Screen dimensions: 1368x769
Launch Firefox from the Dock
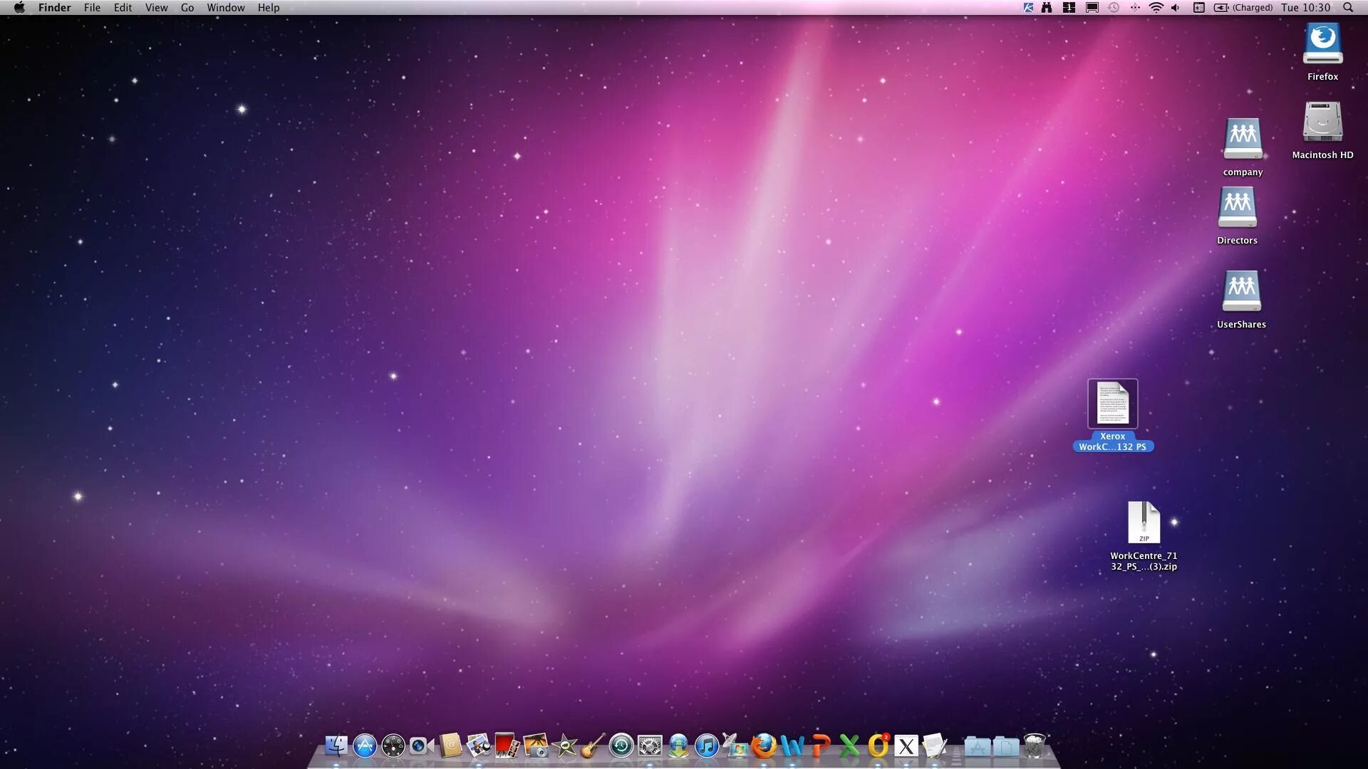(x=764, y=746)
